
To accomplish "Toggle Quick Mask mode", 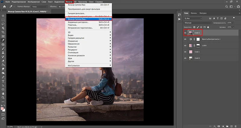I will pyautogui.click(x=3, y=115).
